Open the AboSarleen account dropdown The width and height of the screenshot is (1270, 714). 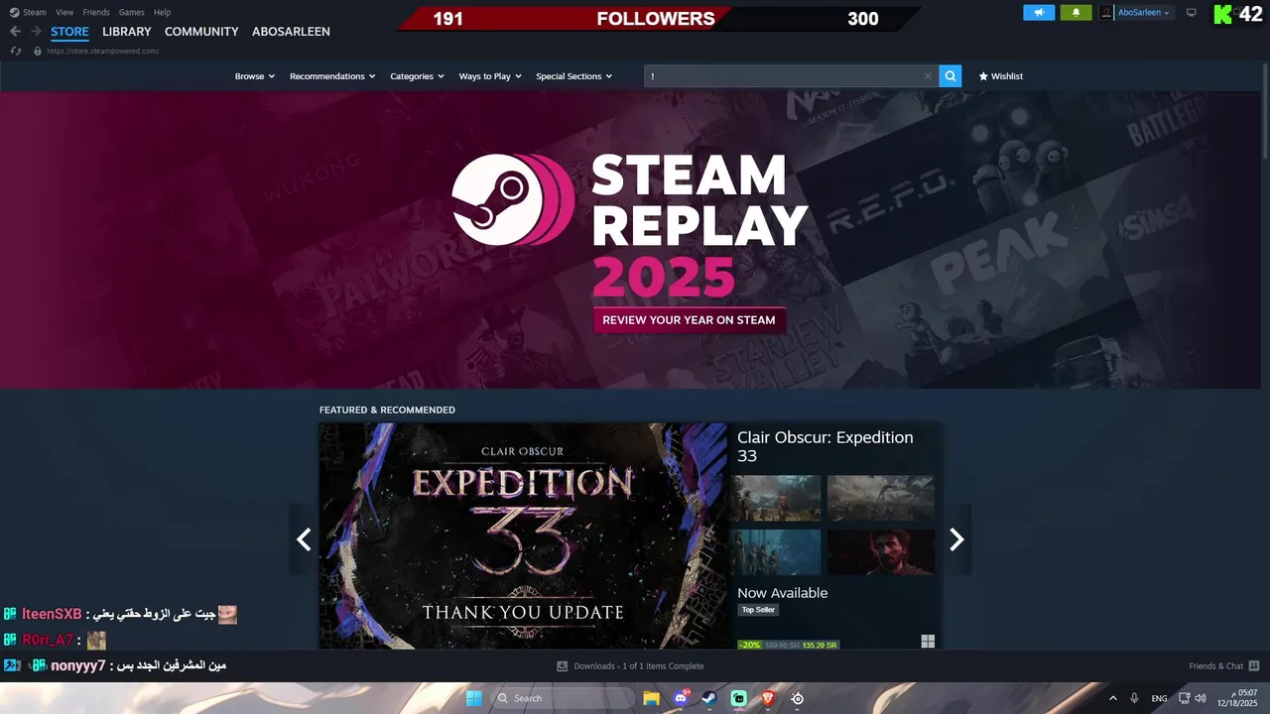1143,13
